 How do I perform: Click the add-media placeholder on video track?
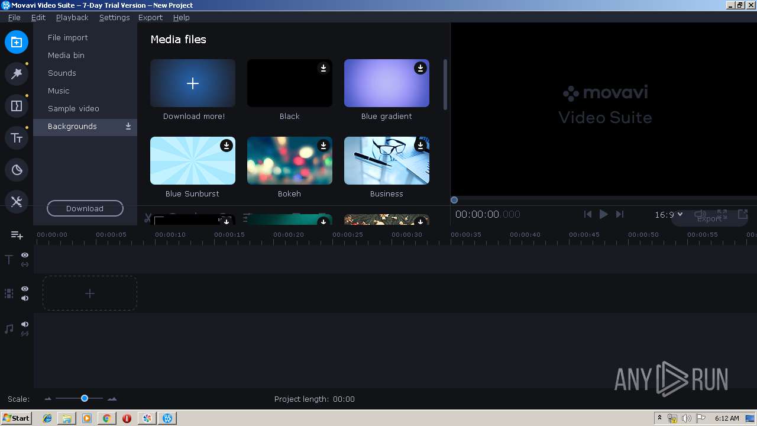click(x=90, y=293)
